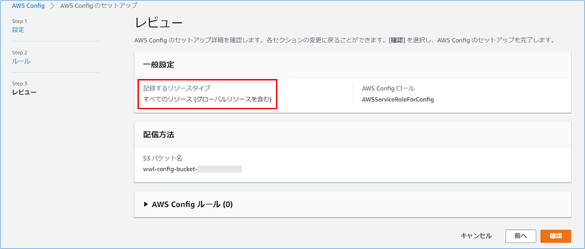Click the AWS Config ロール label
The height and width of the screenshot is (249, 585).
coord(388,89)
